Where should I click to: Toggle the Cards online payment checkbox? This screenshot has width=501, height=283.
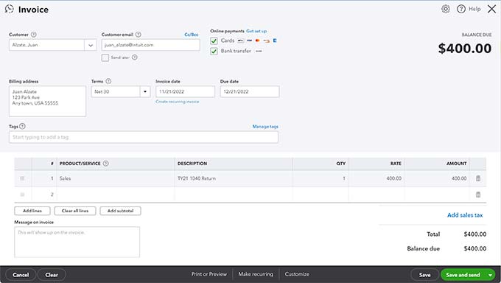click(214, 41)
